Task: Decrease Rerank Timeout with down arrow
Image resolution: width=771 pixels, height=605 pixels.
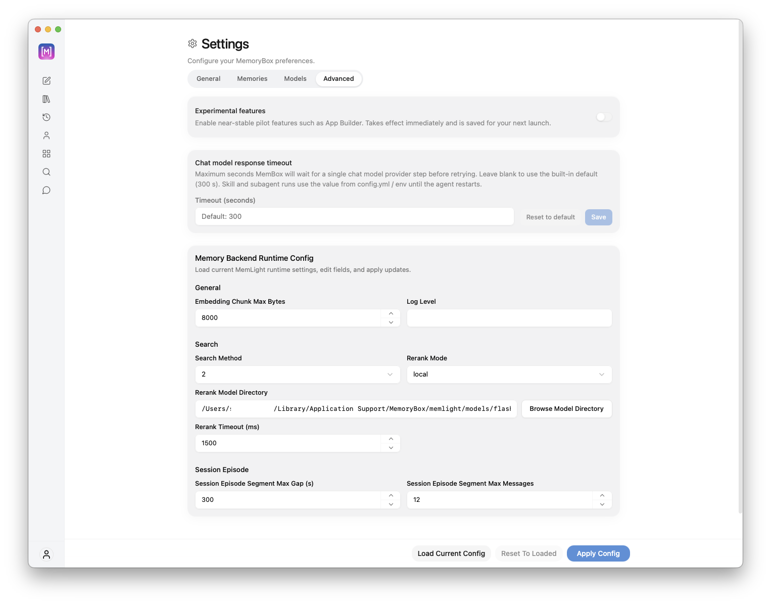Action: click(x=391, y=448)
